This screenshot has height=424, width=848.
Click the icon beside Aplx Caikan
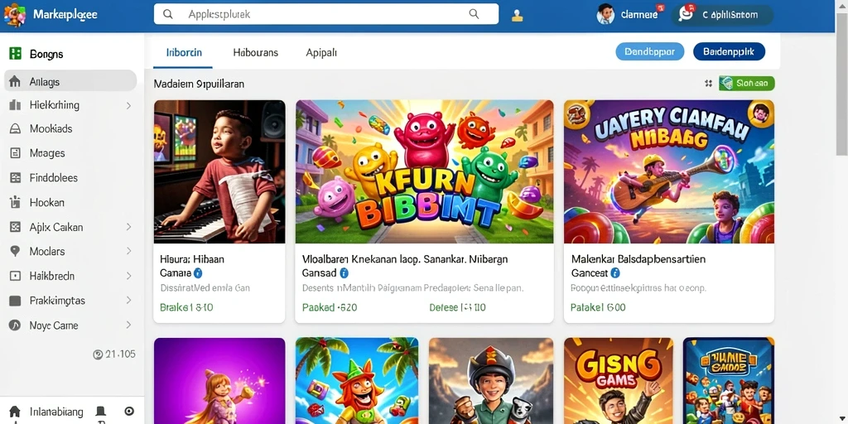tap(15, 227)
